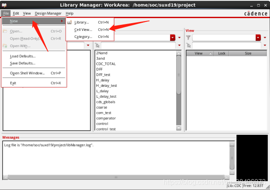Open the red dropdown in the Cell filter
The width and height of the screenshot is (270, 190).
pyautogui.click(x=172, y=37)
